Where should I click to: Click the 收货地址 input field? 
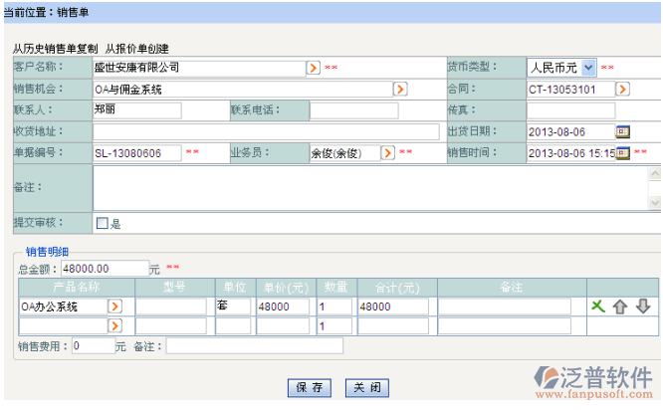(x=266, y=131)
